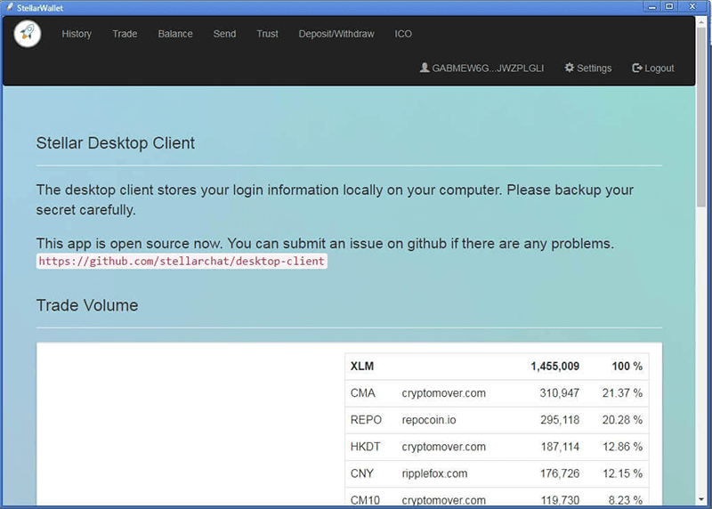
Task: Go to the Trade menu item
Action: point(125,34)
